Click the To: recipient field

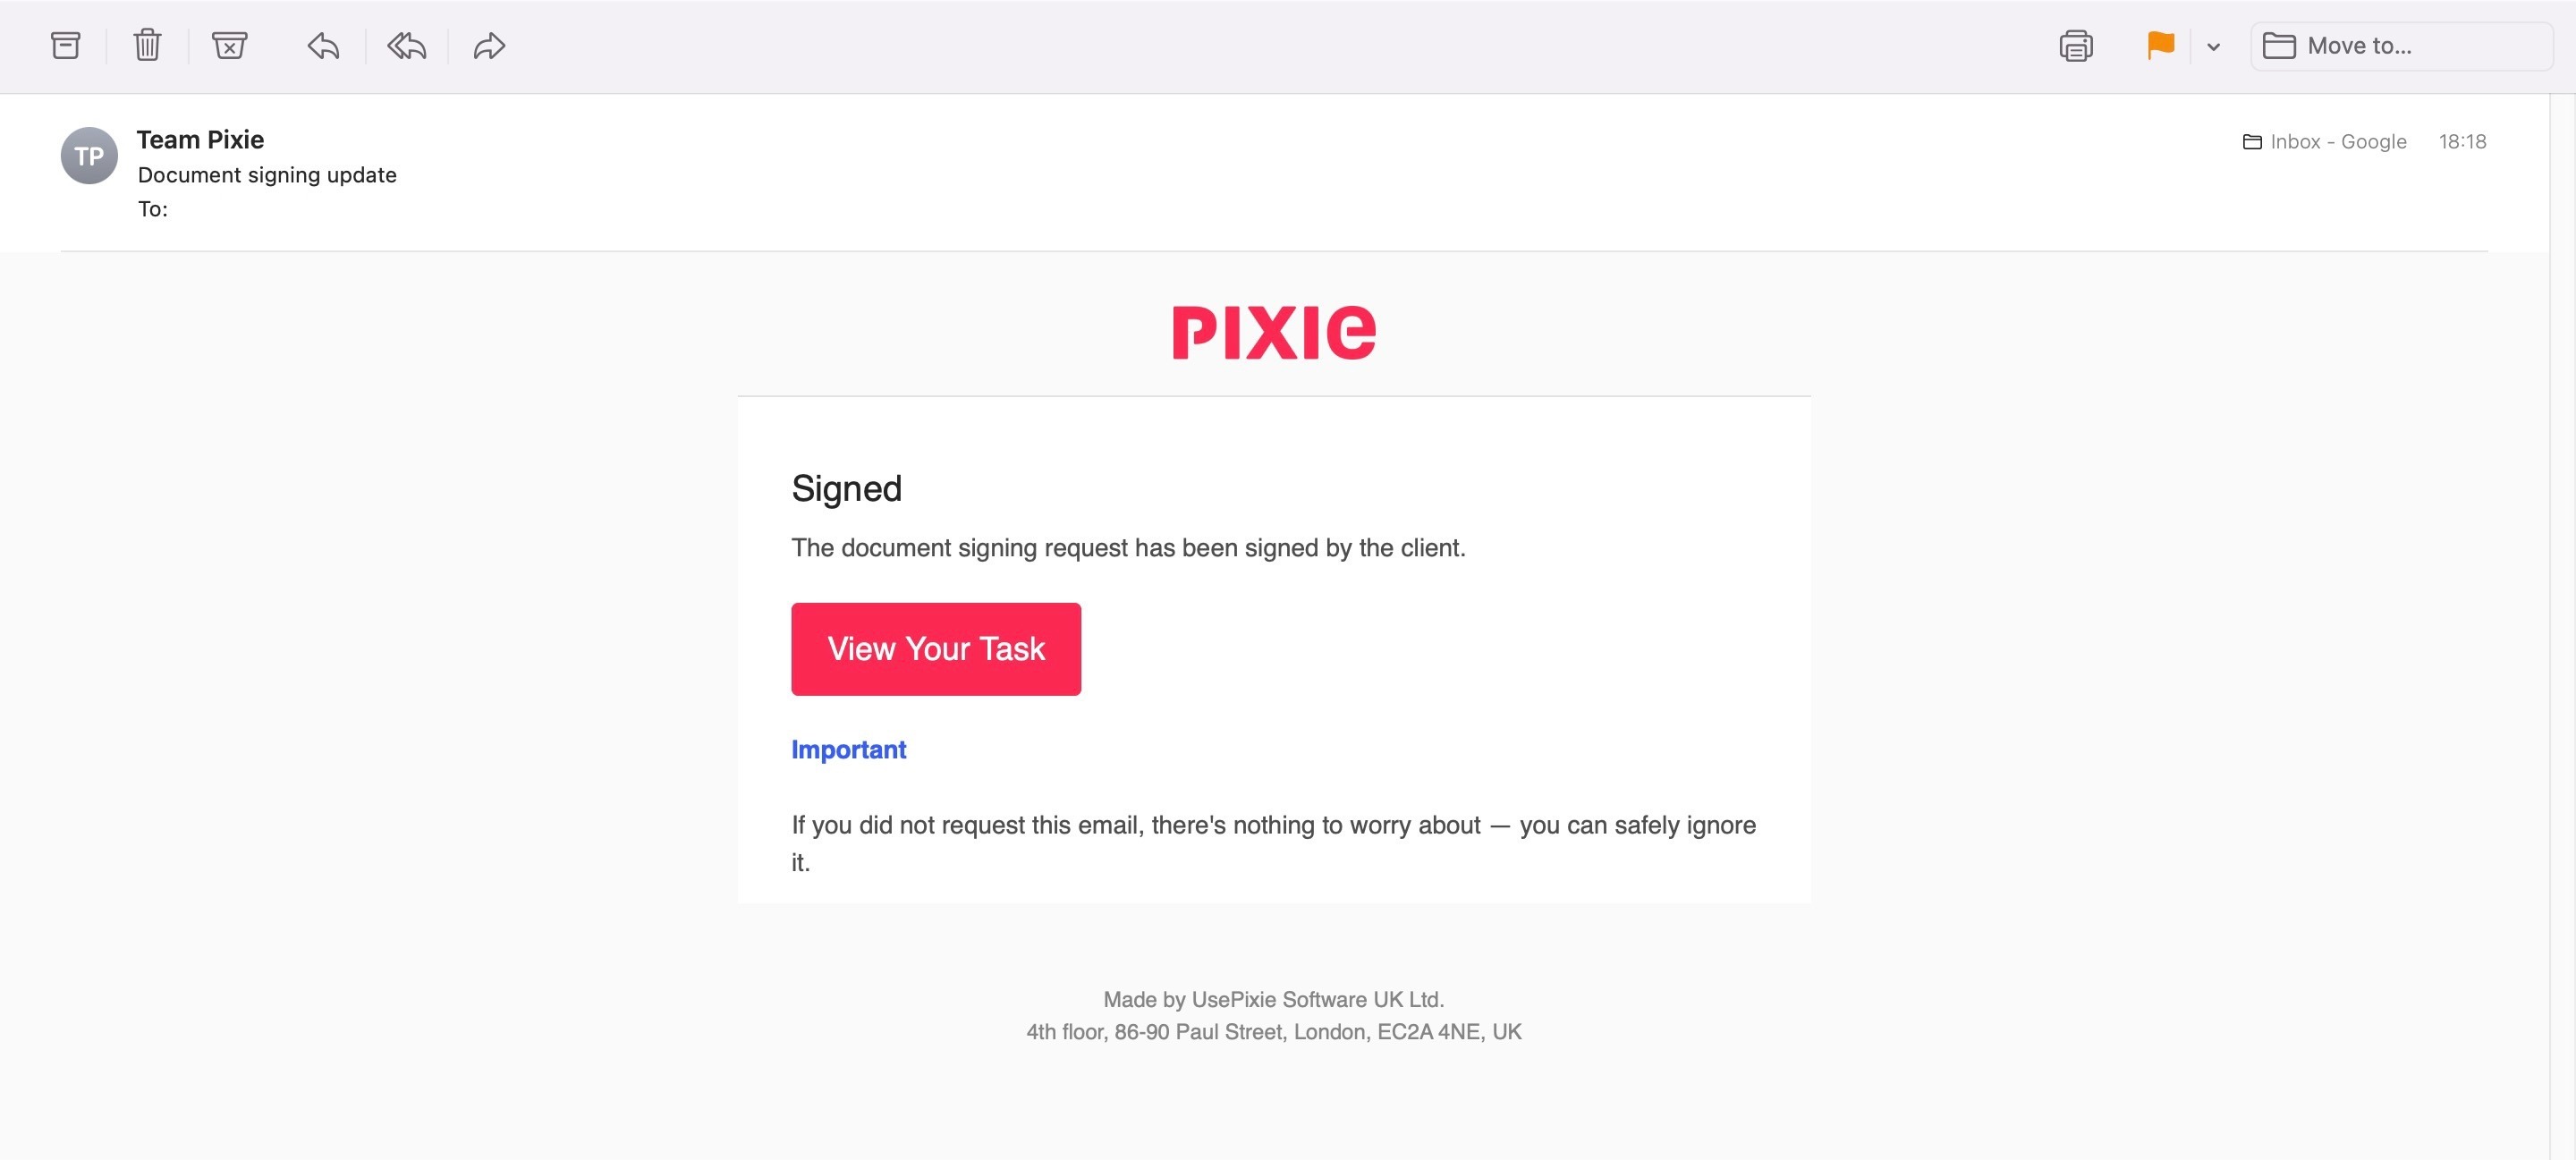coord(153,209)
